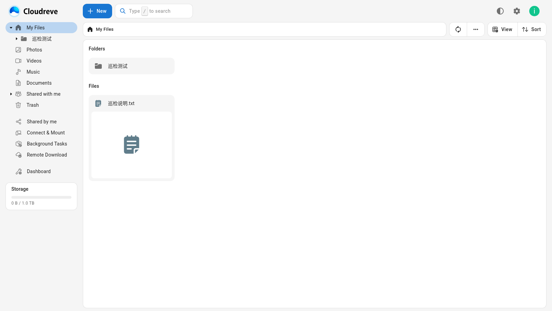Click the Folders section heading

pyautogui.click(x=97, y=49)
